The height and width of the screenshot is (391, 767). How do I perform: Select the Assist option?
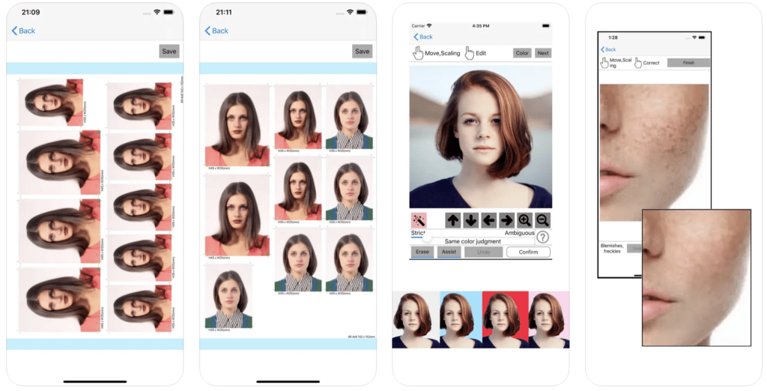pos(449,252)
